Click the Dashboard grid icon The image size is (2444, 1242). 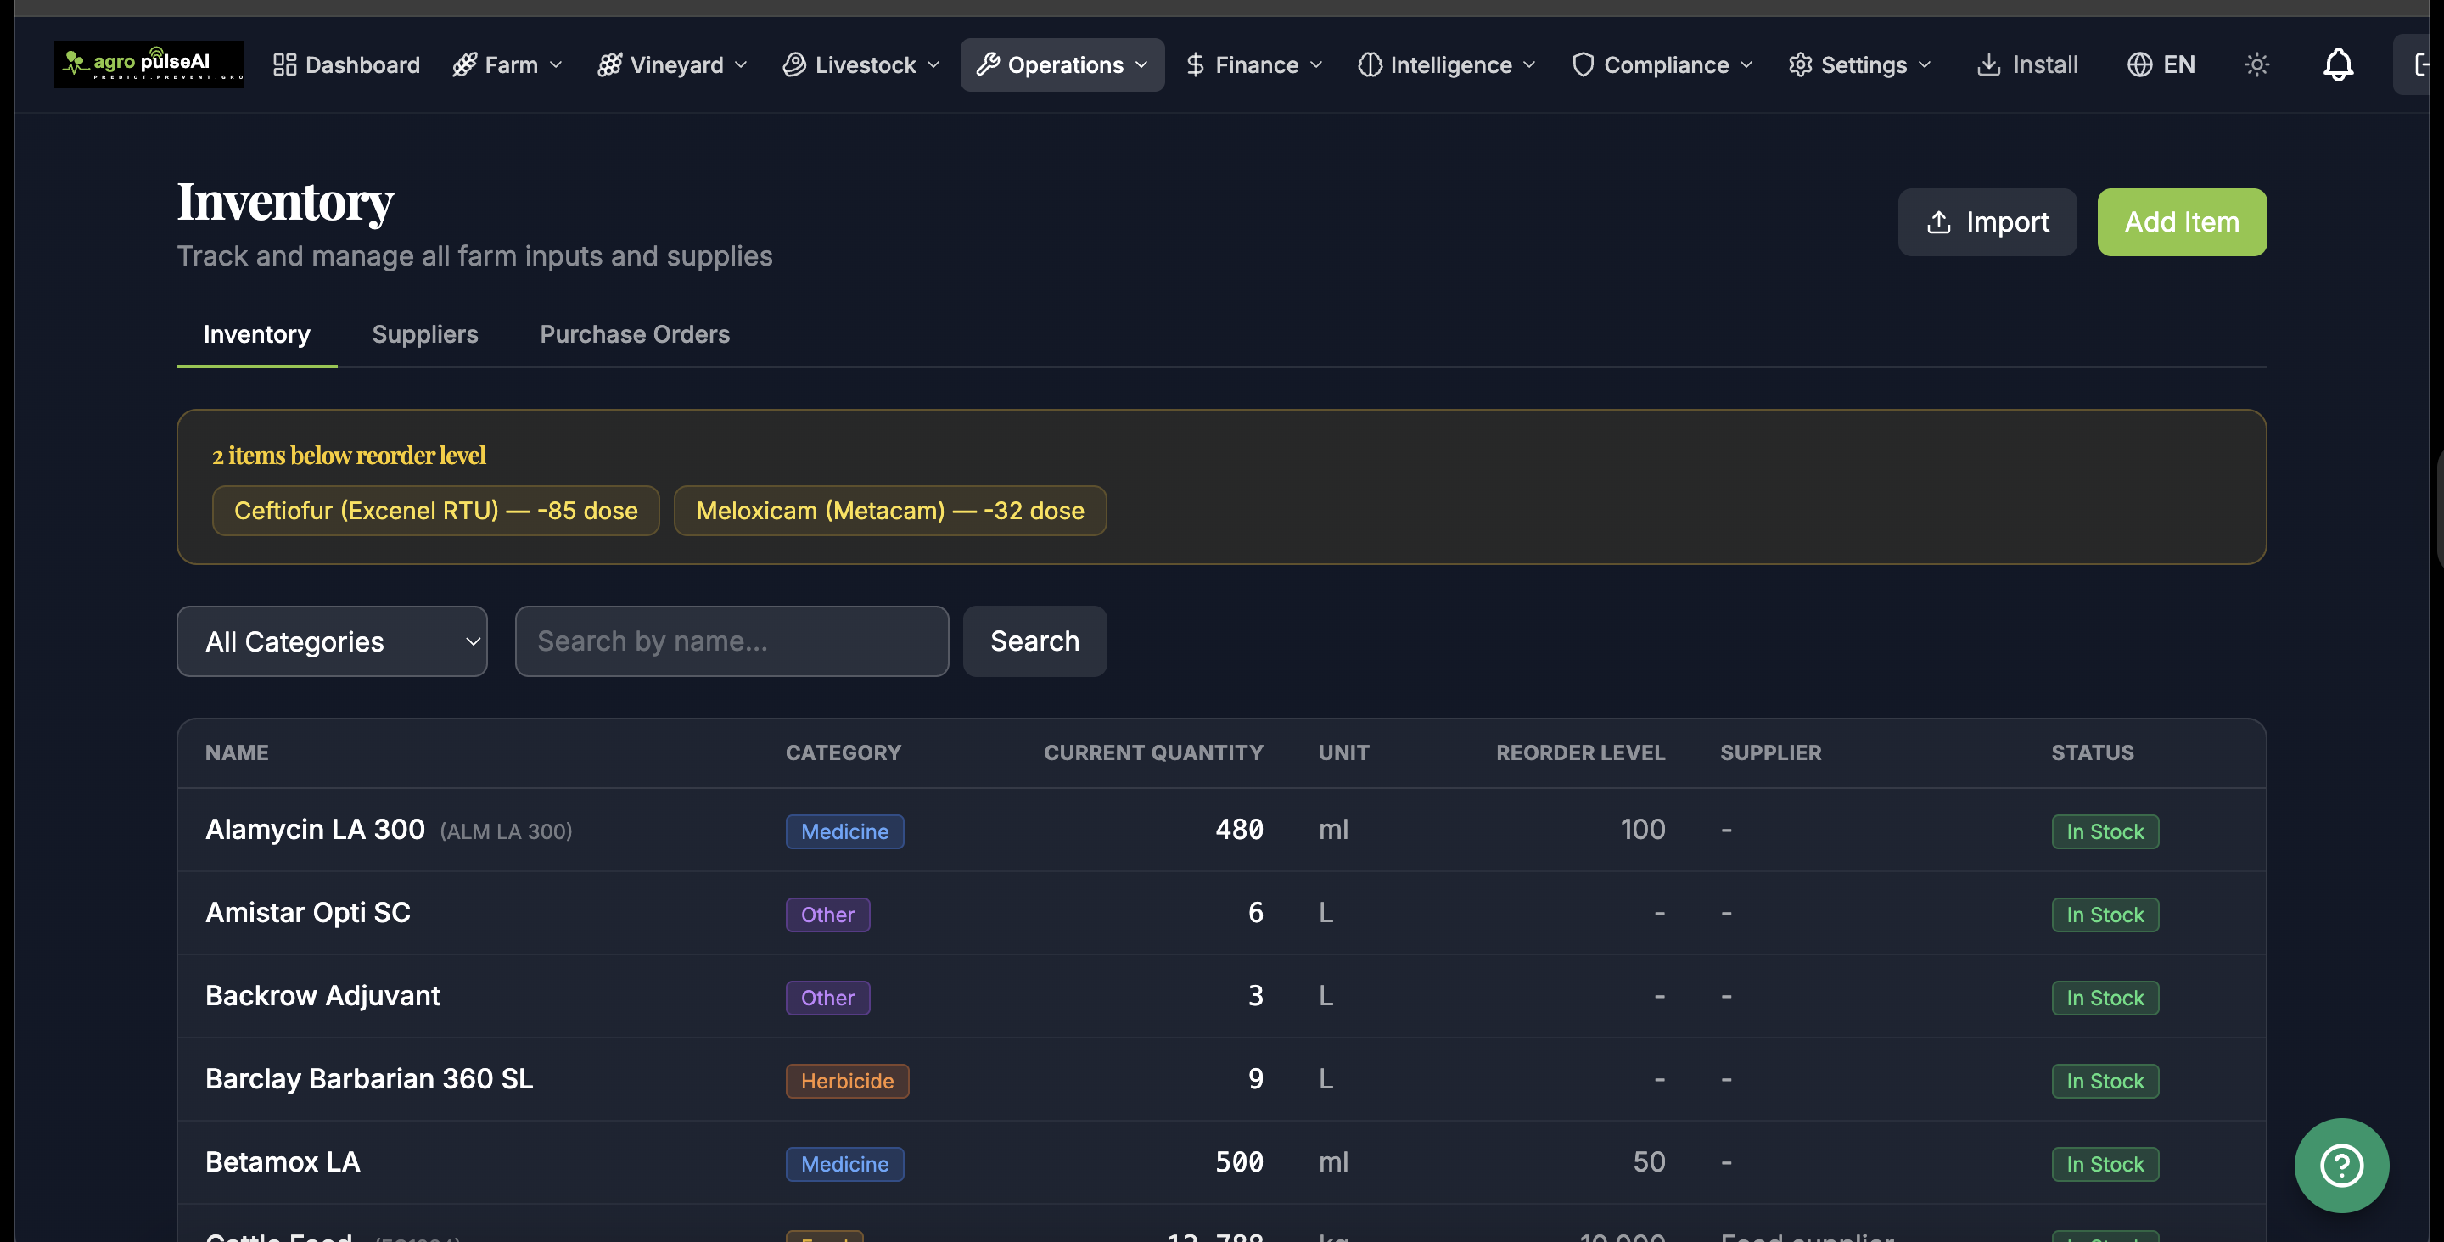(284, 64)
